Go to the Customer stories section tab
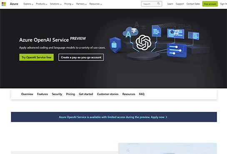 [x=107, y=94]
